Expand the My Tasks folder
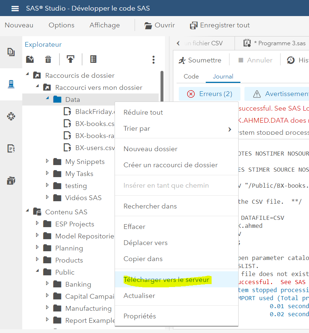Screen dimensions: 309x333 (47, 173)
